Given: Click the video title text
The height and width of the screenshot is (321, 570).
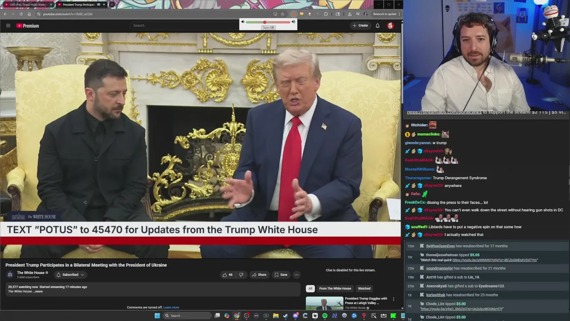Looking at the screenshot, I should click(86, 265).
